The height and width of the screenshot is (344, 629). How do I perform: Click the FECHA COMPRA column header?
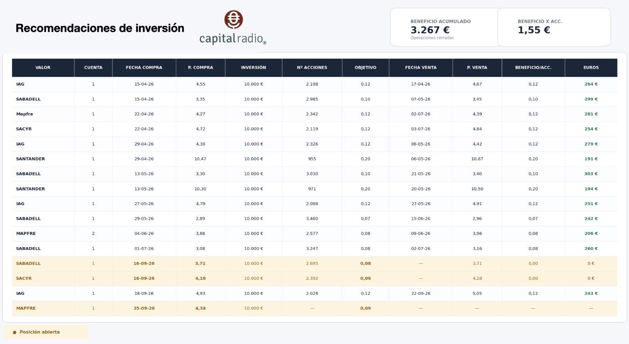click(x=144, y=68)
